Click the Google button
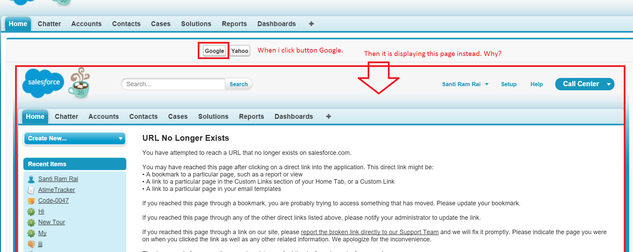The image size is (633, 252). (x=215, y=51)
